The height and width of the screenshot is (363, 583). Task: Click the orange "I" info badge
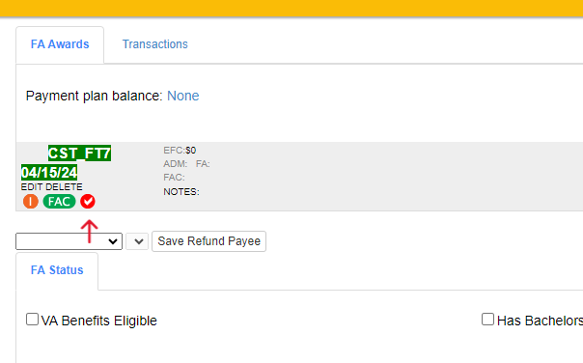click(31, 202)
